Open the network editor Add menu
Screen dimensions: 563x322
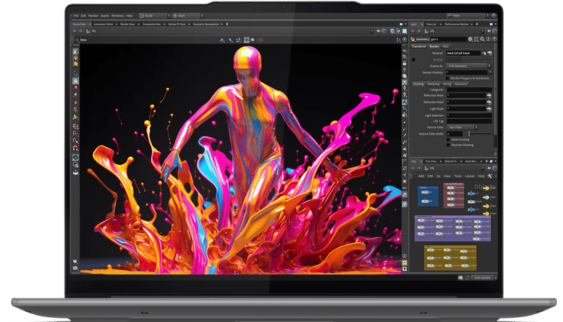click(x=421, y=176)
